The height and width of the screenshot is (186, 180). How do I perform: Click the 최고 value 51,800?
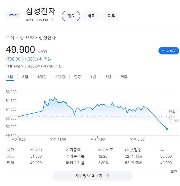(x=36, y=156)
